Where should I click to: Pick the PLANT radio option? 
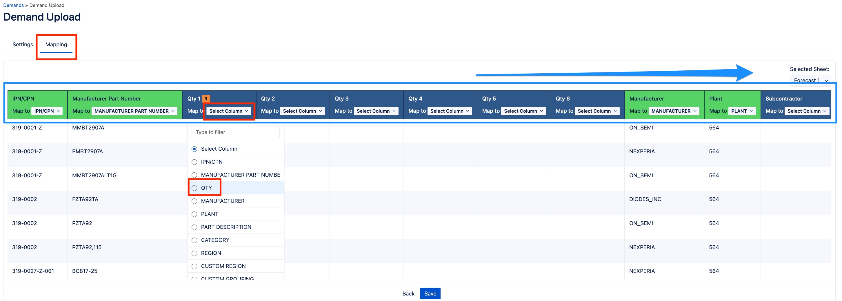194,214
